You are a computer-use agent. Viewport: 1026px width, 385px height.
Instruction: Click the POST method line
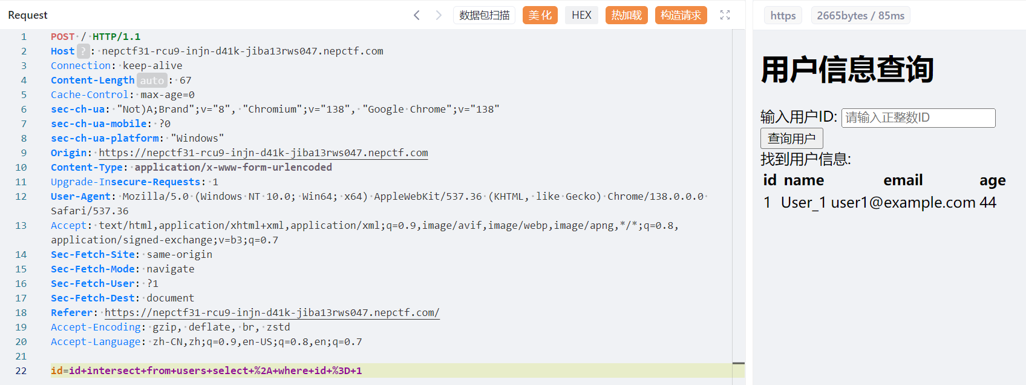coord(96,37)
